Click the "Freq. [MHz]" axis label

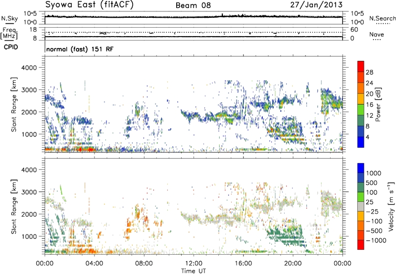point(9,33)
